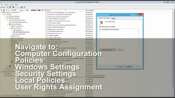Select the Windows Settings folder icon
The height and width of the screenshot is (98, 175).
tap(8, 18)
